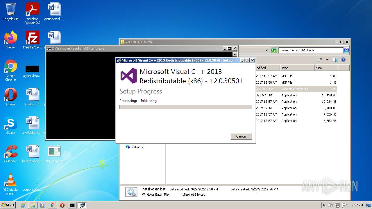Expand the Explorer address bar history dropdown

pyautogui.click(x=267, y=50)
